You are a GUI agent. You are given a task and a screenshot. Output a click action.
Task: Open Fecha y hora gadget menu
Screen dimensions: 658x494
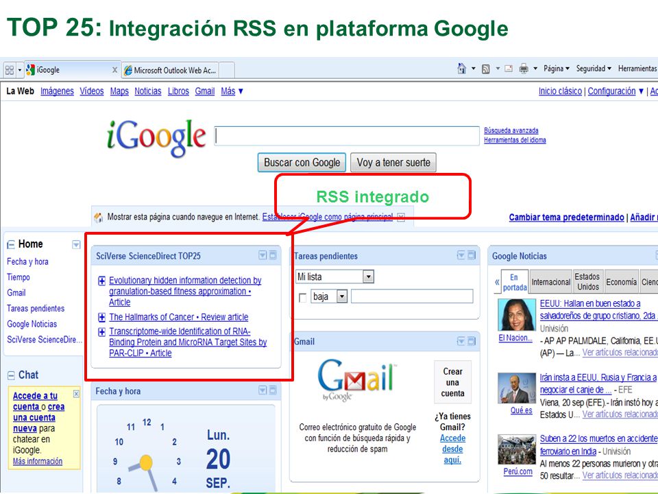[x=263, y=390]
